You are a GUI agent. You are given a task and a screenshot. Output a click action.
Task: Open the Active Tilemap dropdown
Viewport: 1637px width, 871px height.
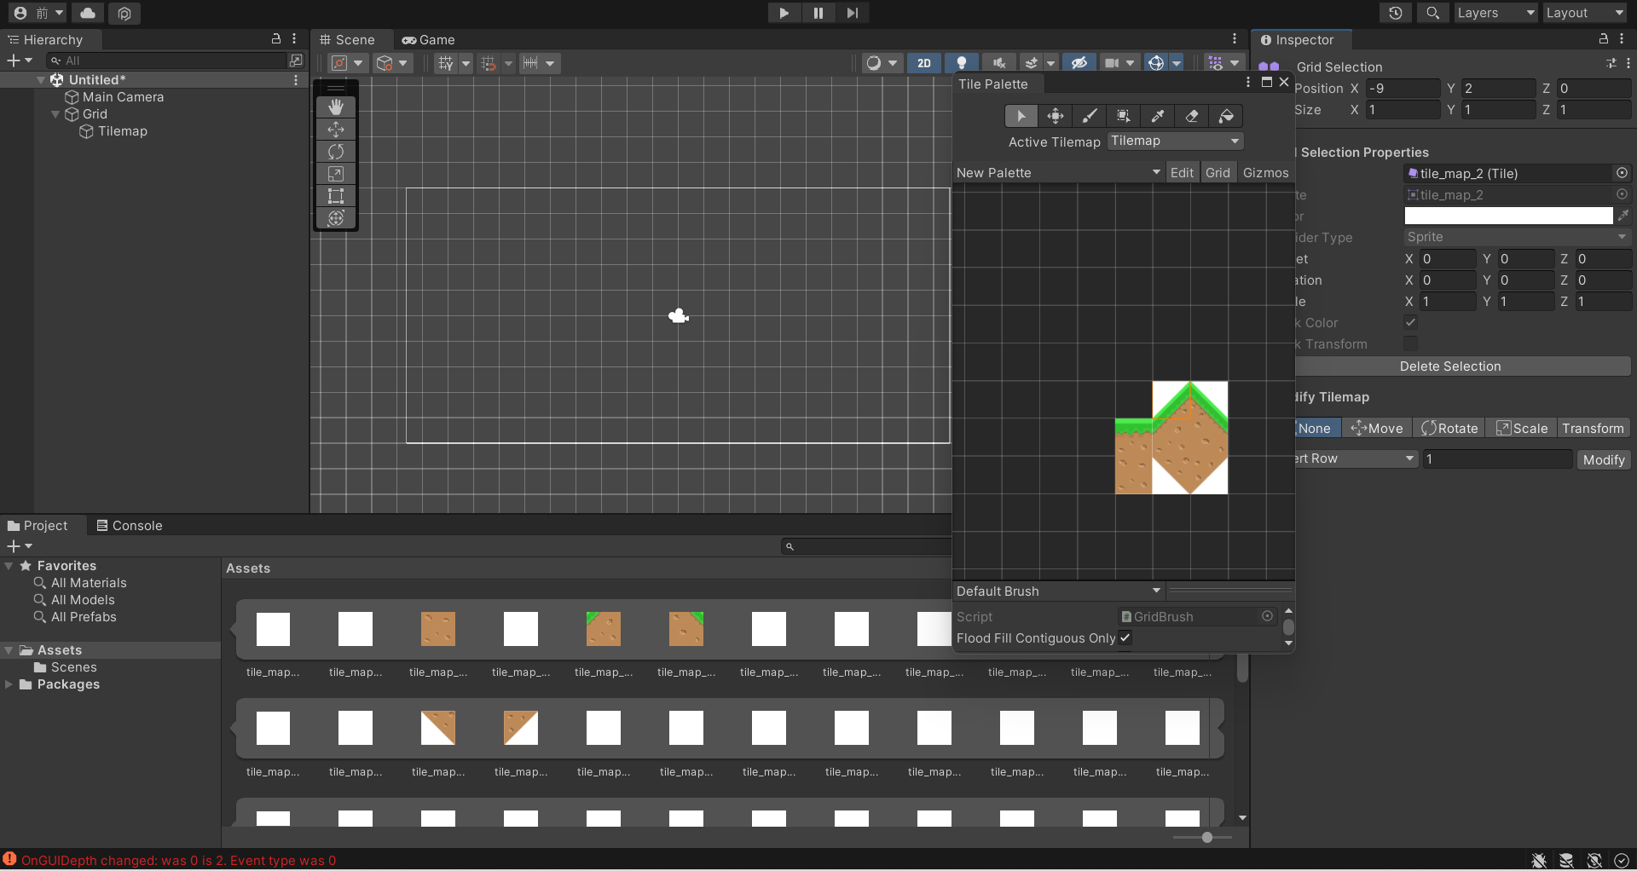[1175, 141]
